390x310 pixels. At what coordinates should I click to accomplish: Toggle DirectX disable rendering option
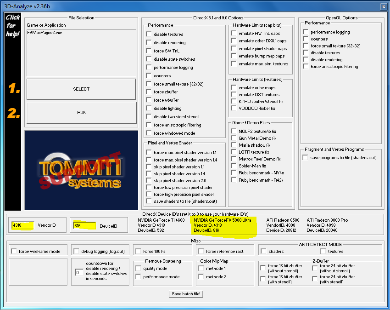(x=149, y=42)
